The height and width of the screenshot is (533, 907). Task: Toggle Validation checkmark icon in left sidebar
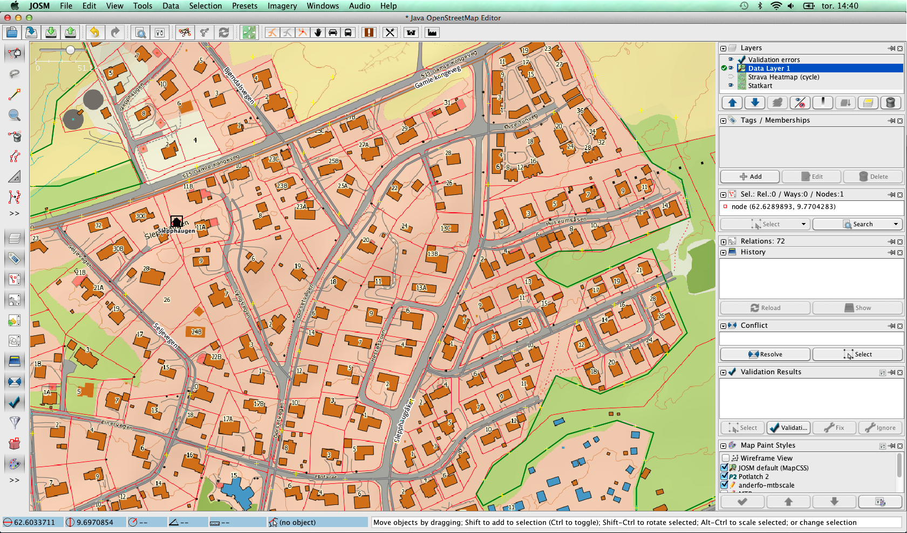pos(15,402)
